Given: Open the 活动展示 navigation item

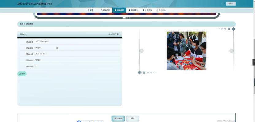Looking at the screenshot, I should (x=133, y=10).
